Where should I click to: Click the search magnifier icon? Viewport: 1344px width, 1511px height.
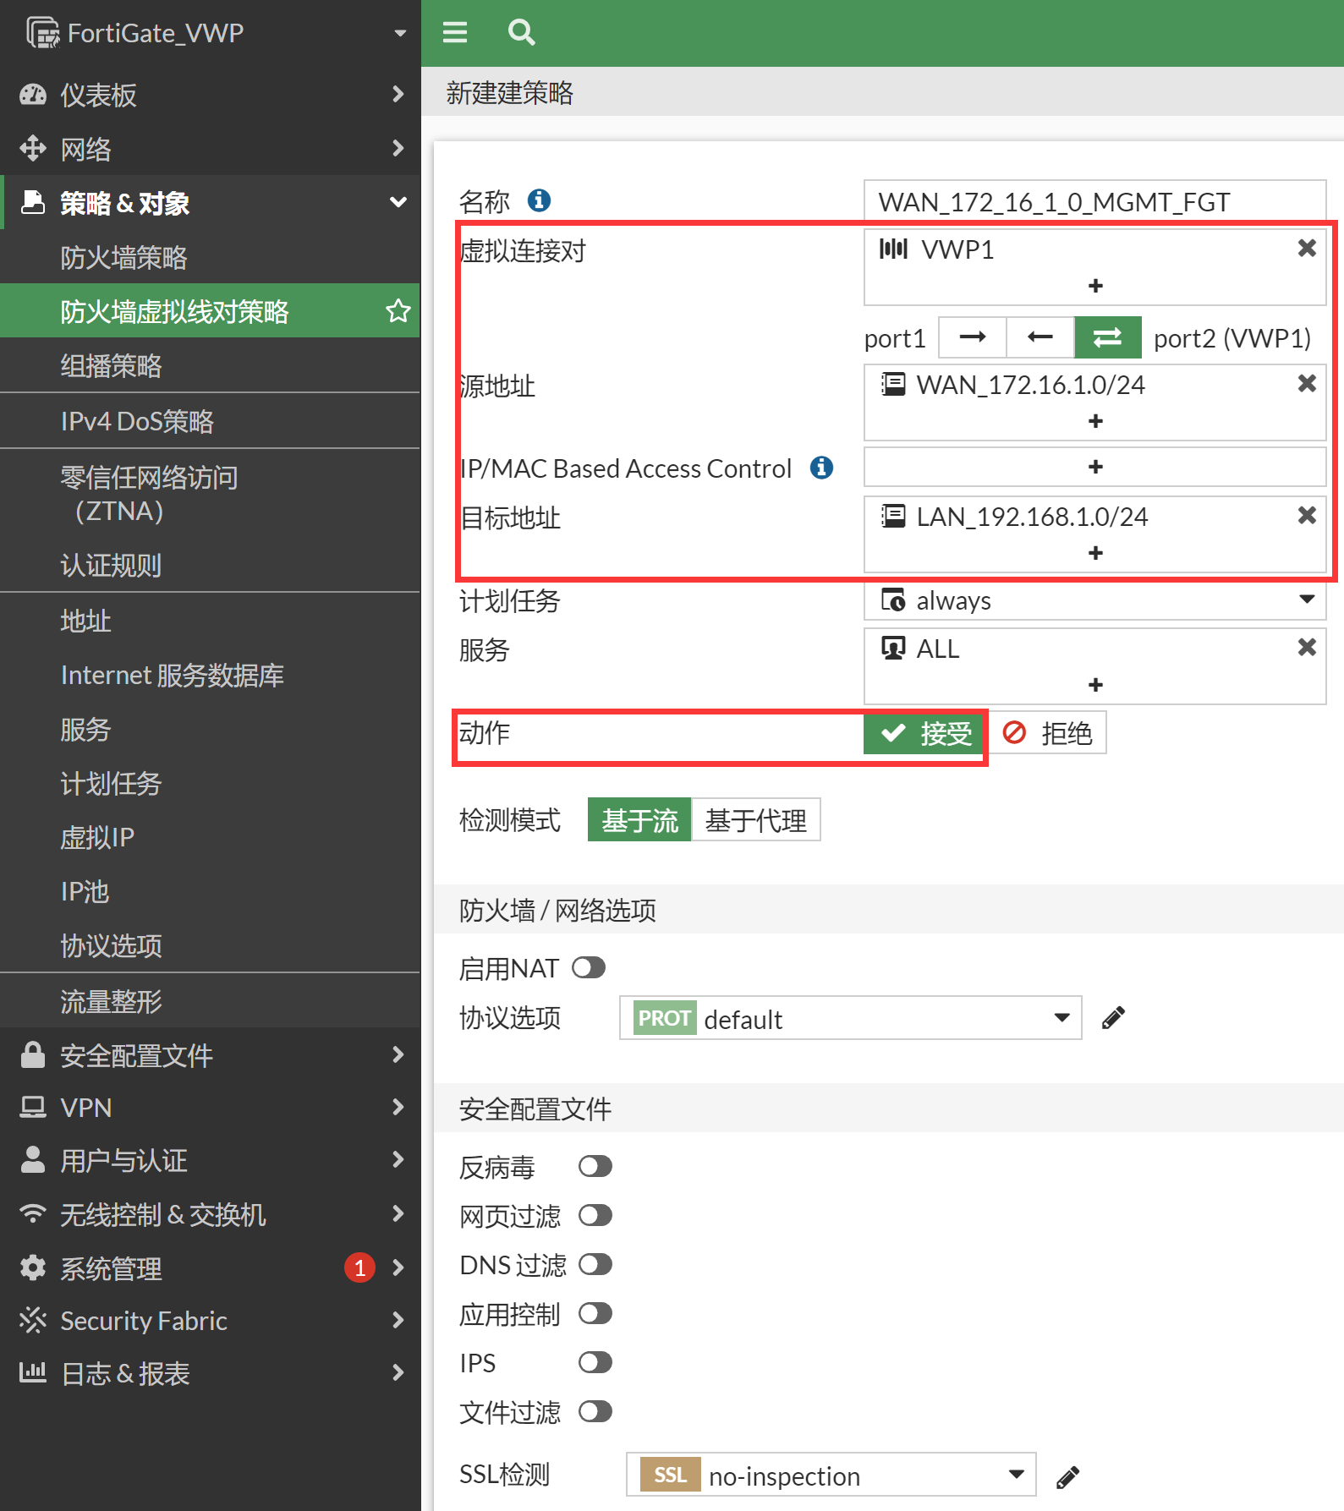coord(521,32)
